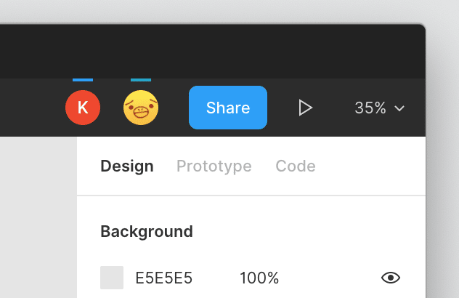Click the Background section heading

pos(147,231)
